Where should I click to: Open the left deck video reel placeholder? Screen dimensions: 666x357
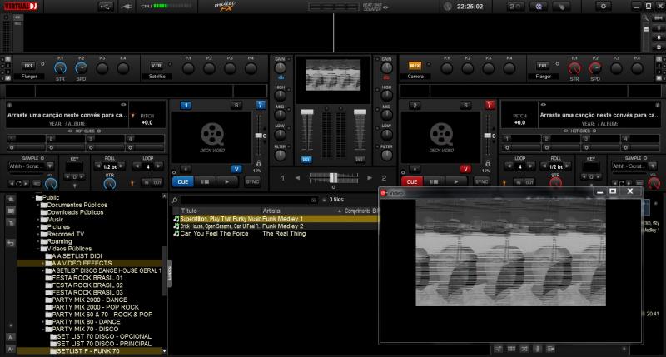[212, 136]
